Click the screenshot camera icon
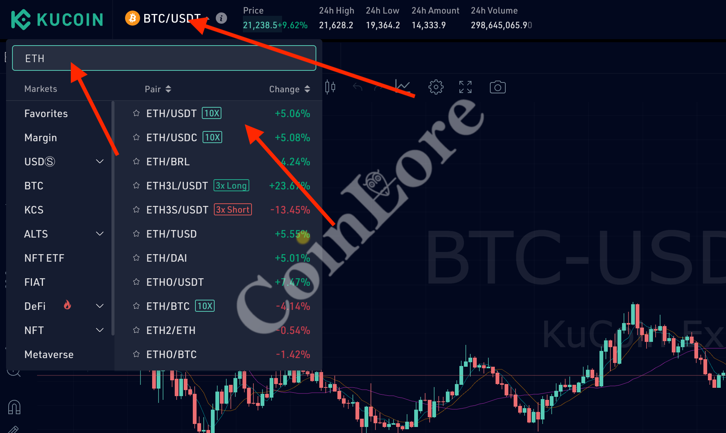 497,87
